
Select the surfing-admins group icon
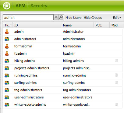(7, 83)
